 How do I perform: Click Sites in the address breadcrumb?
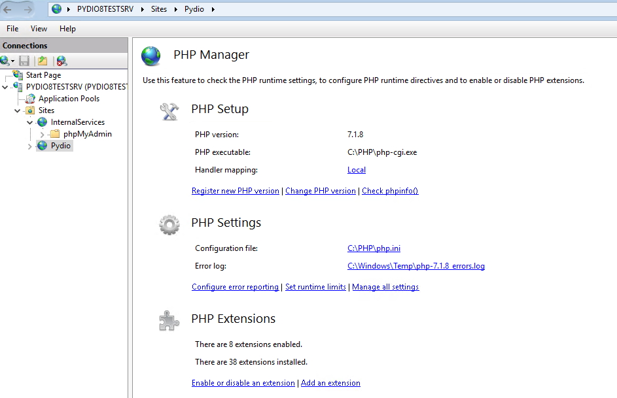(159, 9)
